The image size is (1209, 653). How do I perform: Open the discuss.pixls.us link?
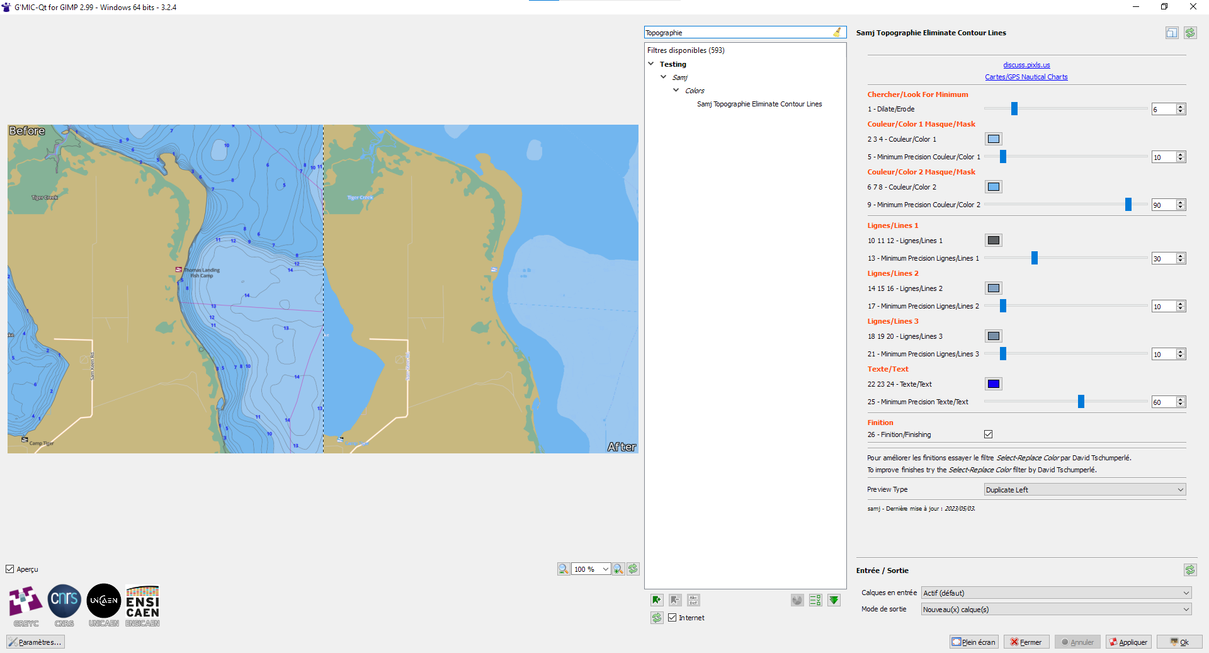point(1026,65)
